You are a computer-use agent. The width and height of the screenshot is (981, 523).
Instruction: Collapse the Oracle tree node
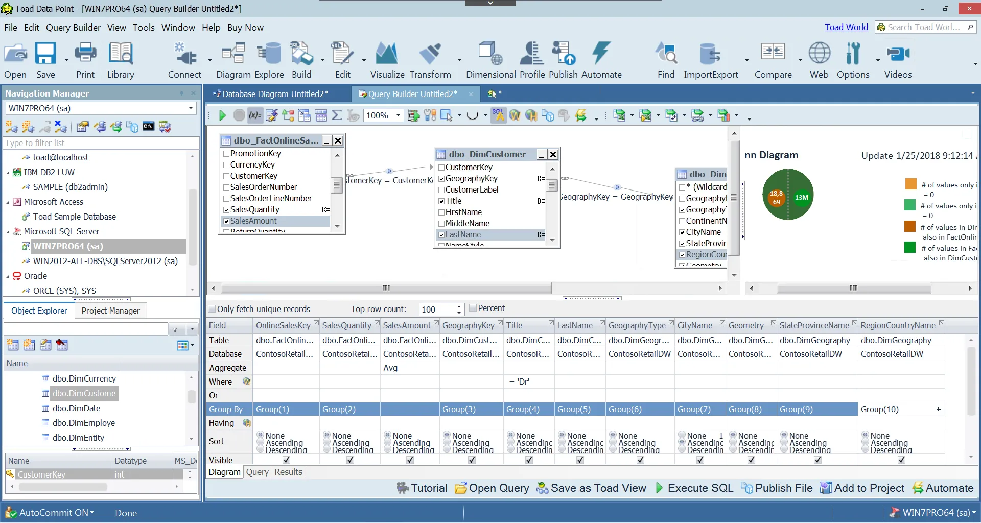click(8, 276)
